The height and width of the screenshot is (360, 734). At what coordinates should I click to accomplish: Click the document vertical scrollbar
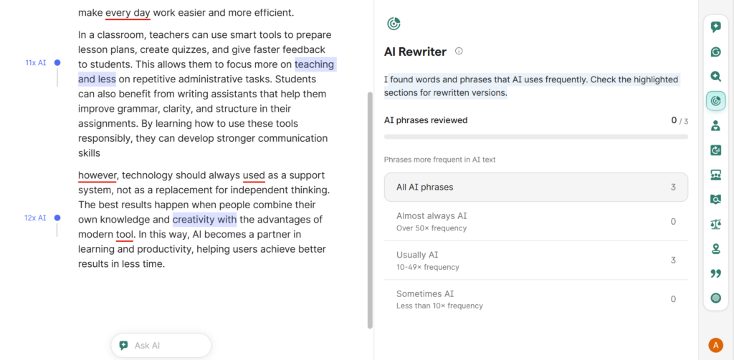[370, 208]
